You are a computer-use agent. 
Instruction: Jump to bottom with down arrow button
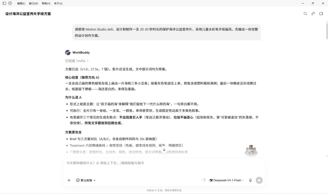164,150
